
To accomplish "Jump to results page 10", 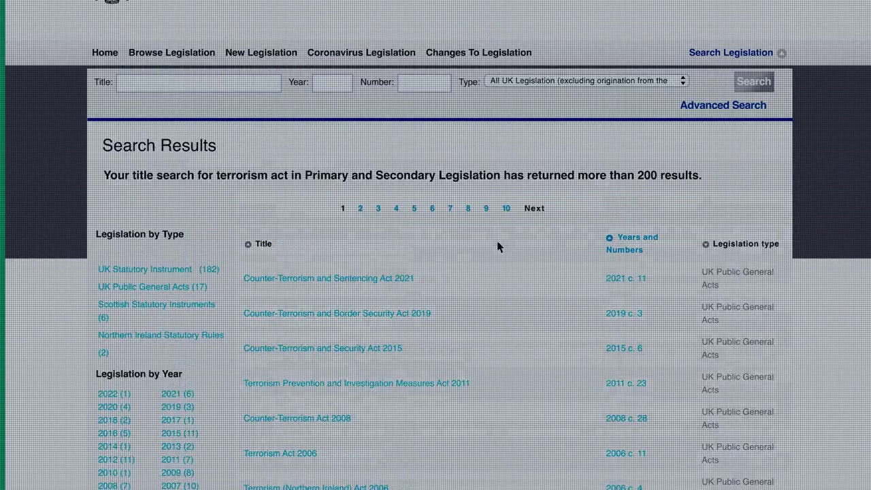I will (x=506, y=208).
